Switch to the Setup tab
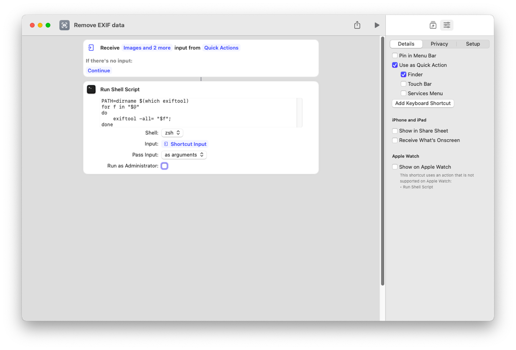 (473, 44)
